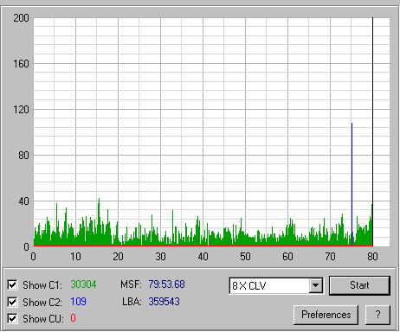Screen dimensions: 400x332
Task: Open the Preferences dialog
Action: click(x=326, y=315)
